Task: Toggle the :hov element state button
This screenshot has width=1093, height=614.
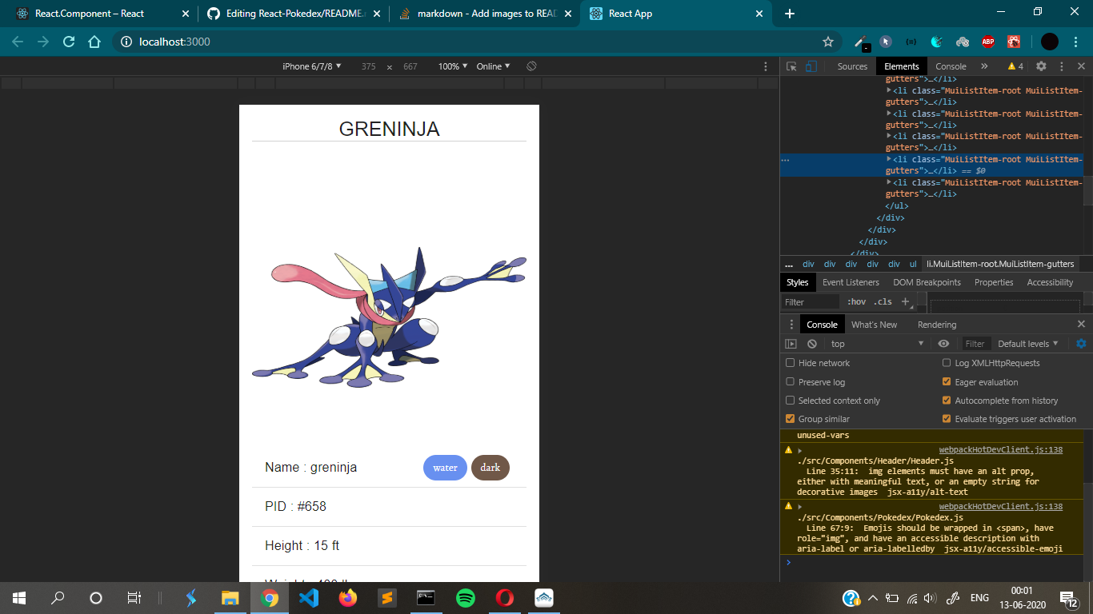Action: (857, 301)
